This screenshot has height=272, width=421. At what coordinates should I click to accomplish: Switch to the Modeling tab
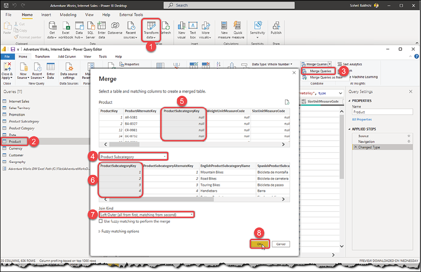(x=68, y=15)
